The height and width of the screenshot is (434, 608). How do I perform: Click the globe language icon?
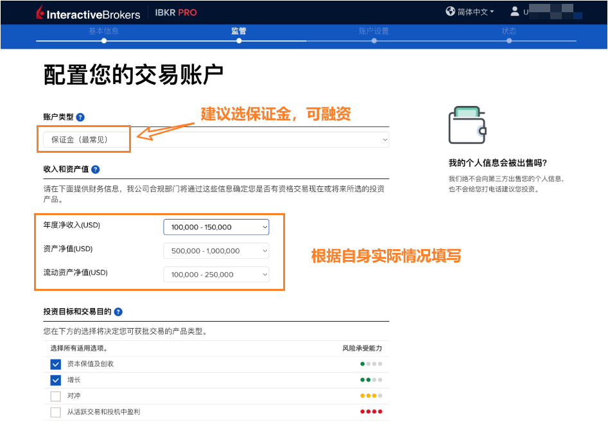451,12
